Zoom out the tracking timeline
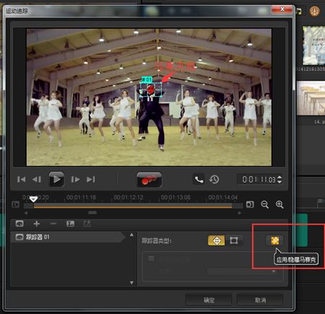325x314 pixels. pyautogui.click(x=264, y=204)
